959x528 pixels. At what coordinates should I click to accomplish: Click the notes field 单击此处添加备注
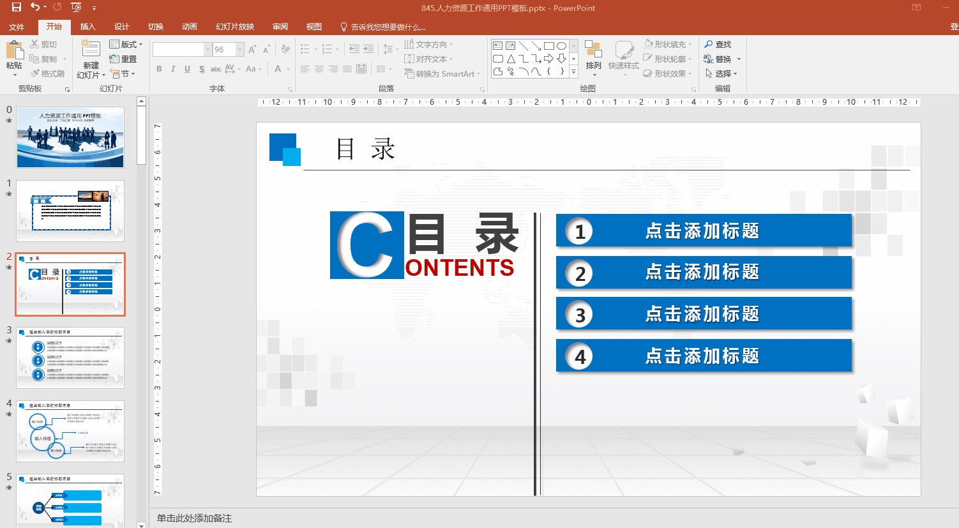pyautogui.click(x=195, y=518)
